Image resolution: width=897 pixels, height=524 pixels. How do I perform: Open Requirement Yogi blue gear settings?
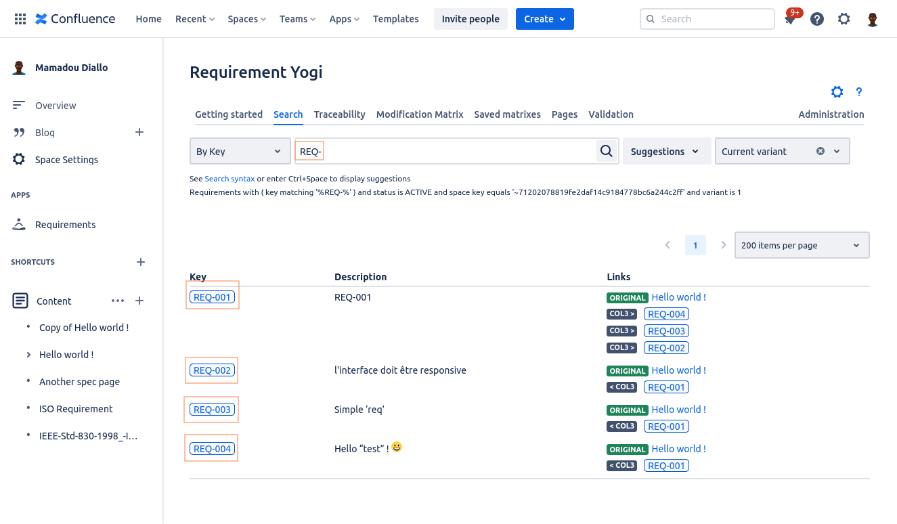837,92
